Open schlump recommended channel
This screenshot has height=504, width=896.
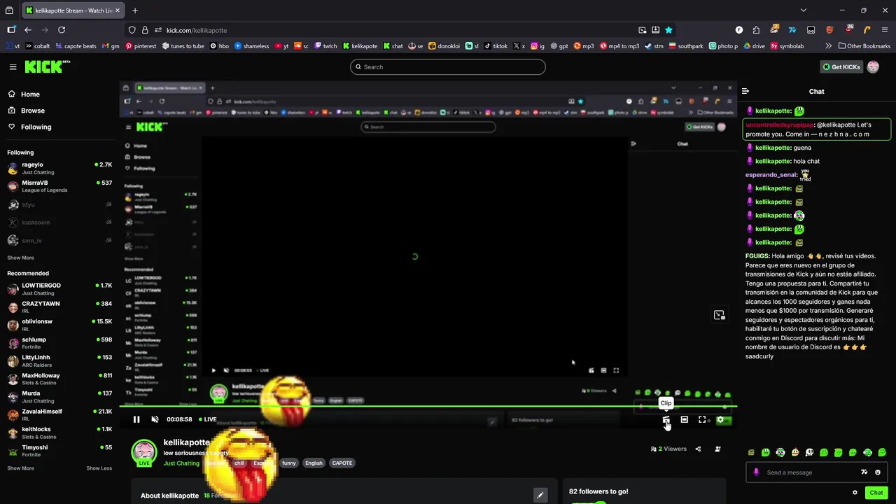click(59, 343)
